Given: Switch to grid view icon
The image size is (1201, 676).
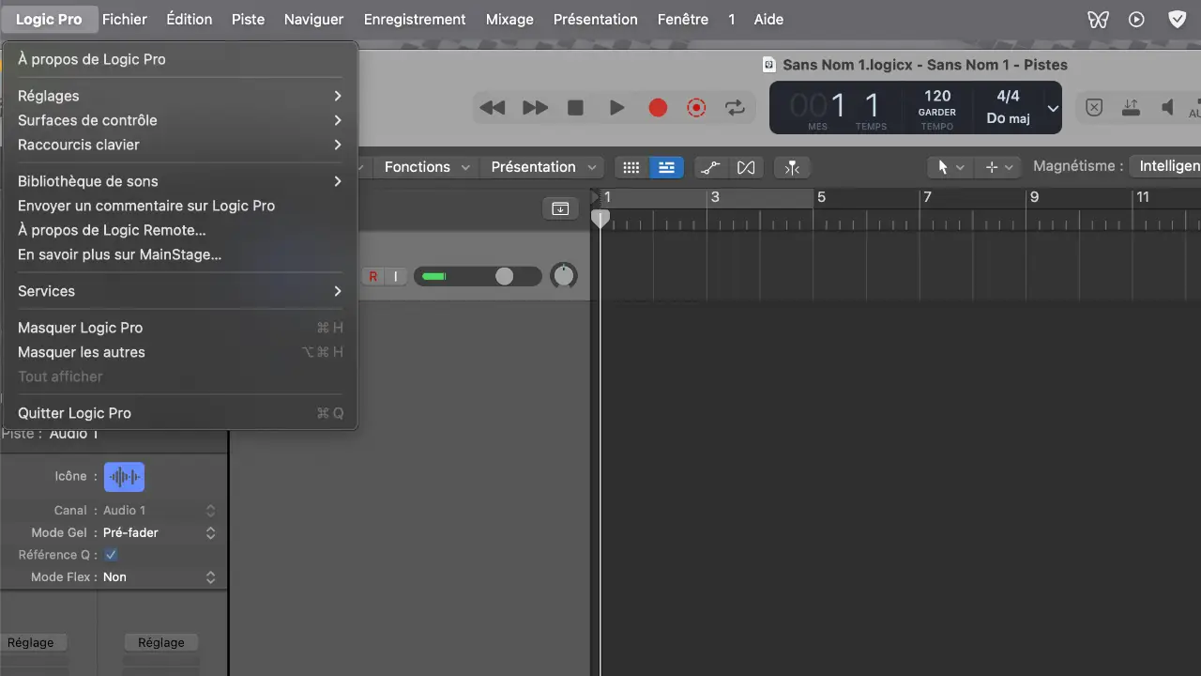Looking at the screenshot, I should coord(631,167).
